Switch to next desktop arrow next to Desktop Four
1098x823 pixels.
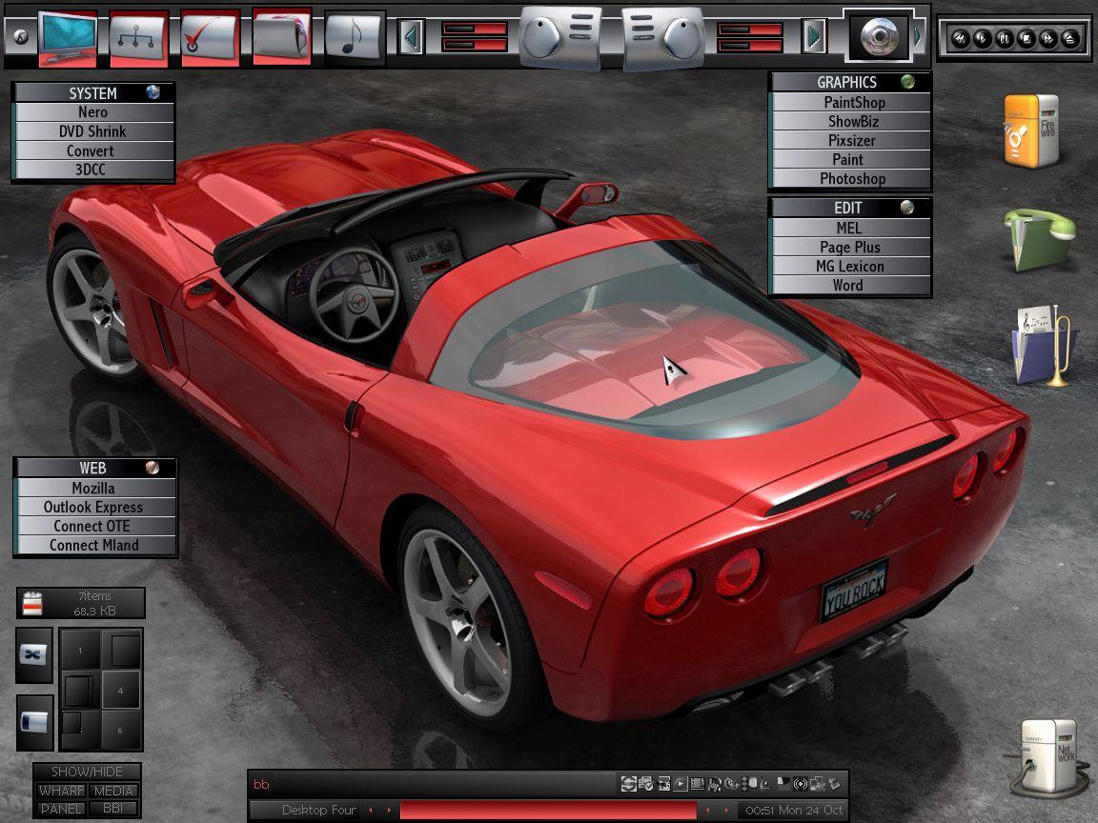coord(389,811)
